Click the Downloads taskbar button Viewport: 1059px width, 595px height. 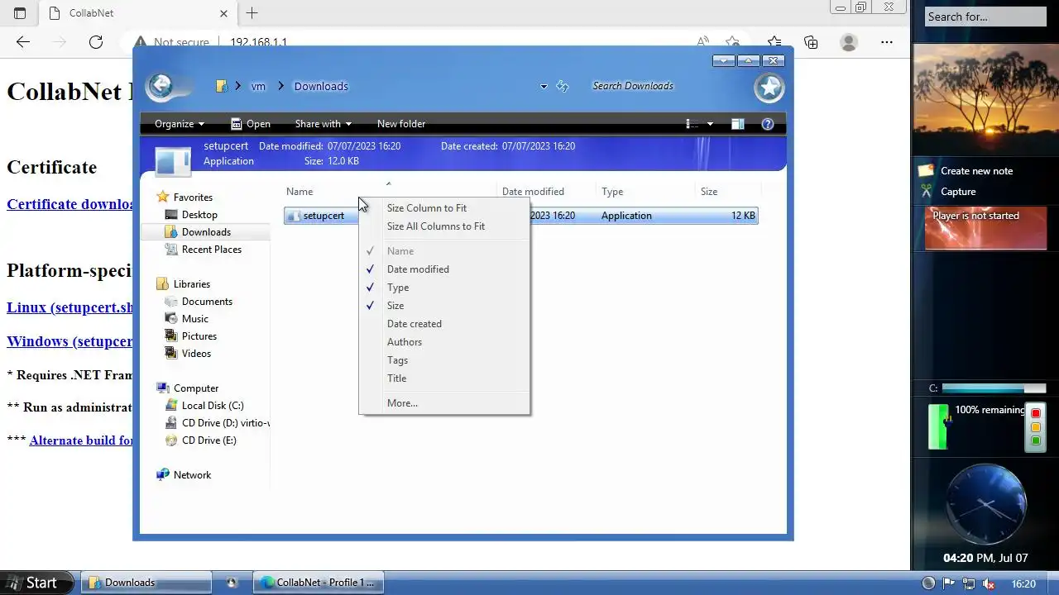pyautogui.click(x=145, y=583)
